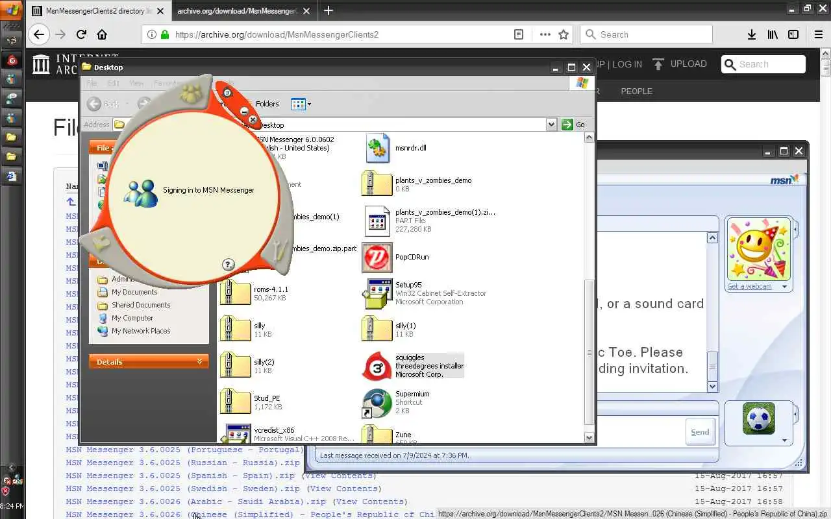831x519 pixels.
Task: Click the Firefox search box
Action: (646, 34)
